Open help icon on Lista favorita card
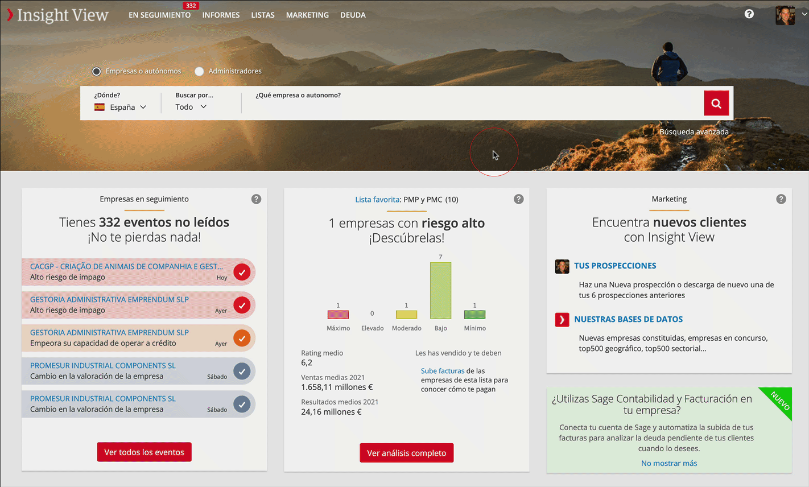 tap(518, 199)
